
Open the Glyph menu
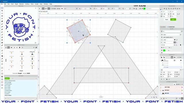click(x=16, y=4)
